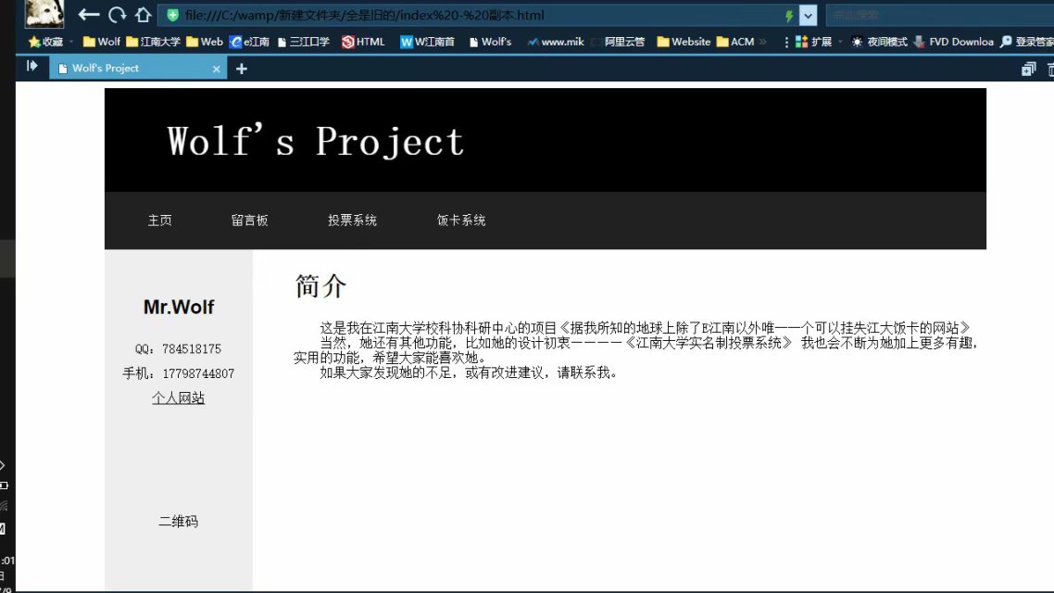Go to browser home page icon
The width and height of the screenshot is (1054, 593).
click(143, 15)
